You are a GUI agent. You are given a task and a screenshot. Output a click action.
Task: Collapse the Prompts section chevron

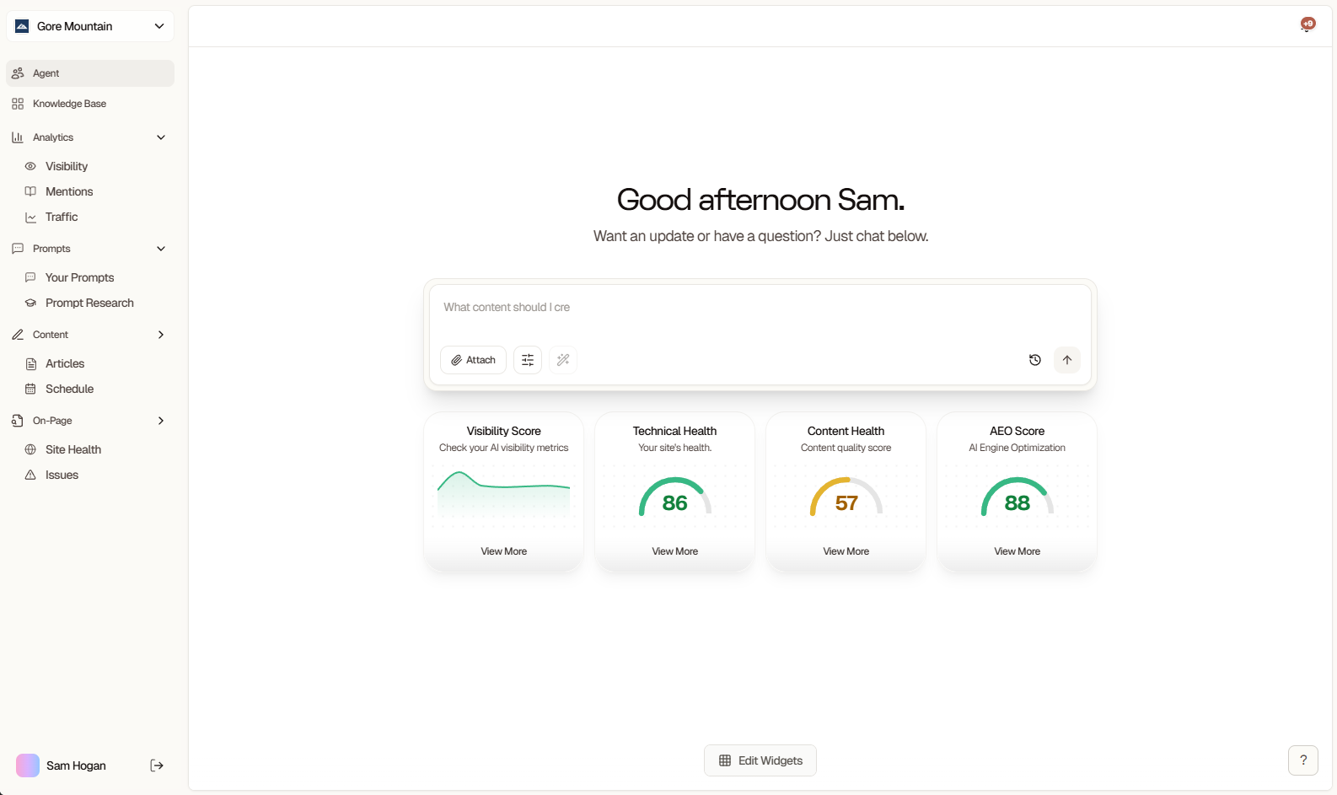click(161, 249)
